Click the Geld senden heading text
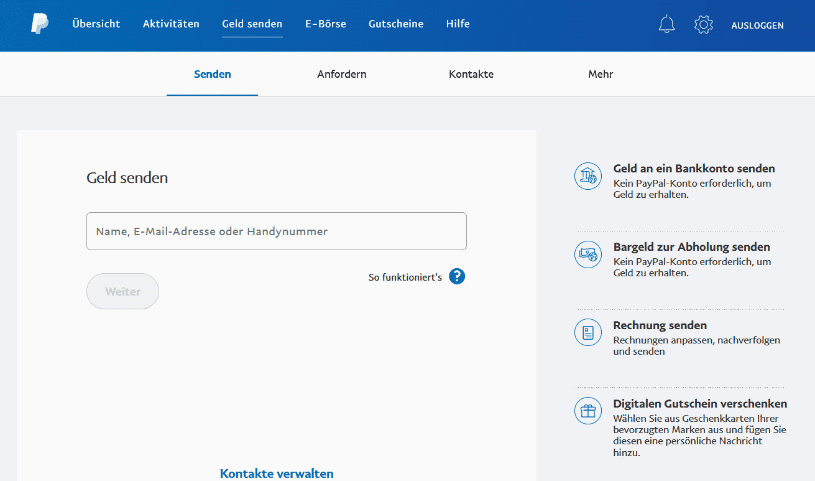Image resolution: width=815 pixels, height=481 pixels. 127,178
